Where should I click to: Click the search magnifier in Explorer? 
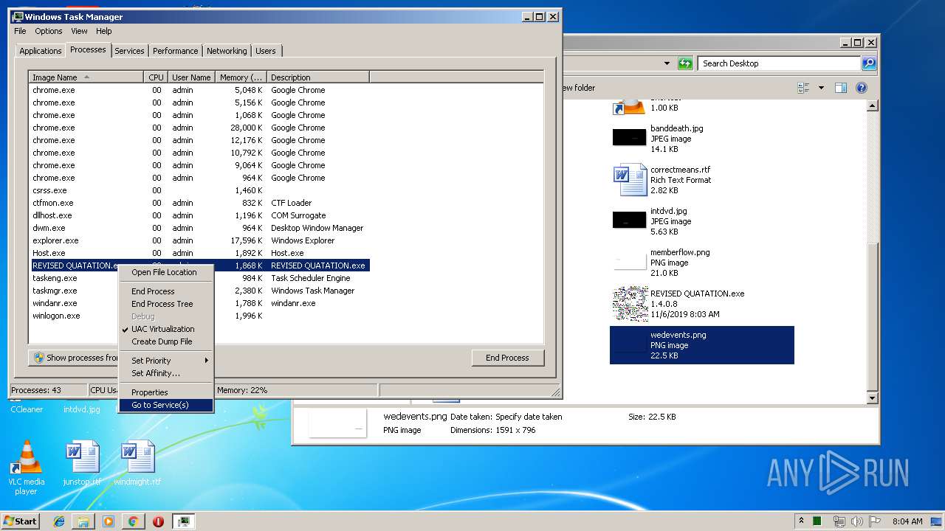point(869,63)
